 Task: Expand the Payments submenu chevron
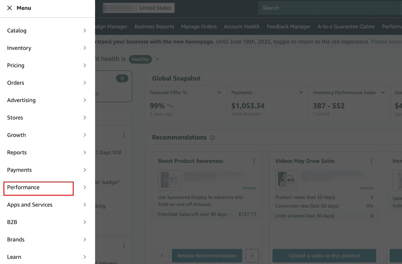85,170
